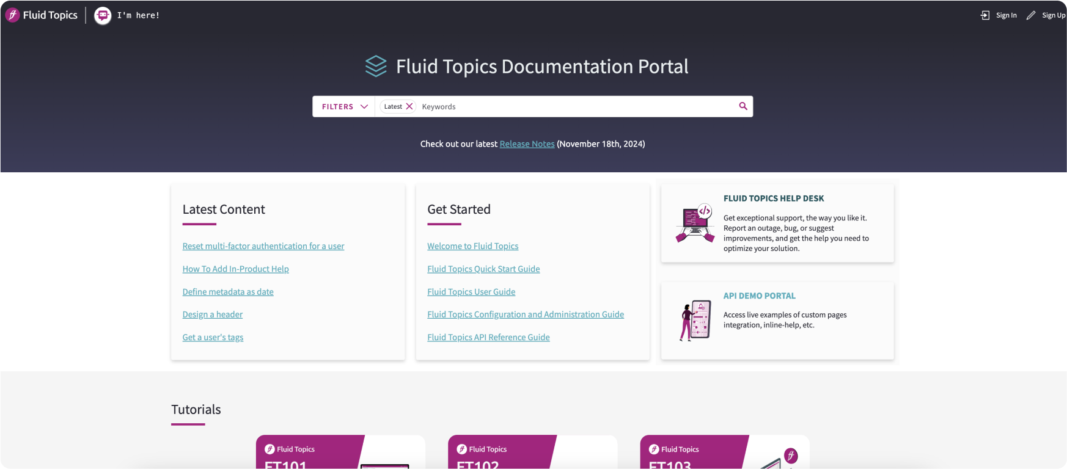Click the Tutorials section heading
This screenshot has height=469, width=1067.
[196, 410]
